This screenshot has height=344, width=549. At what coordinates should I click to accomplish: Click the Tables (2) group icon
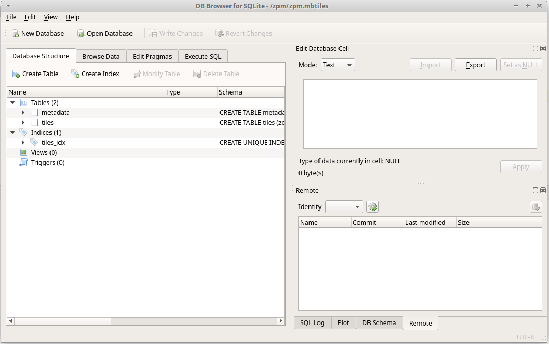click(x=24, y=103)
